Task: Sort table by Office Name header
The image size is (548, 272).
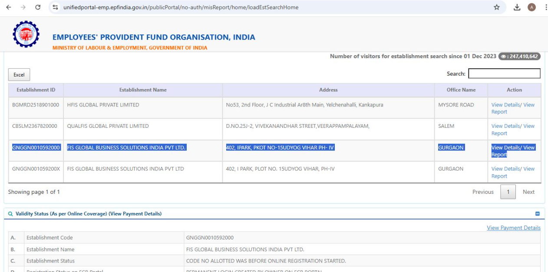Action: 461,90
